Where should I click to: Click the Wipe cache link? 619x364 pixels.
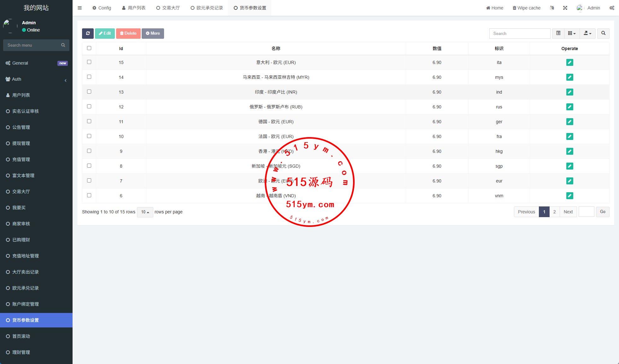point(526,8)
